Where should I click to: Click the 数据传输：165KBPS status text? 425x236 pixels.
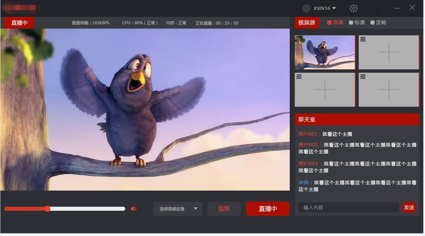tap(91, 23)
